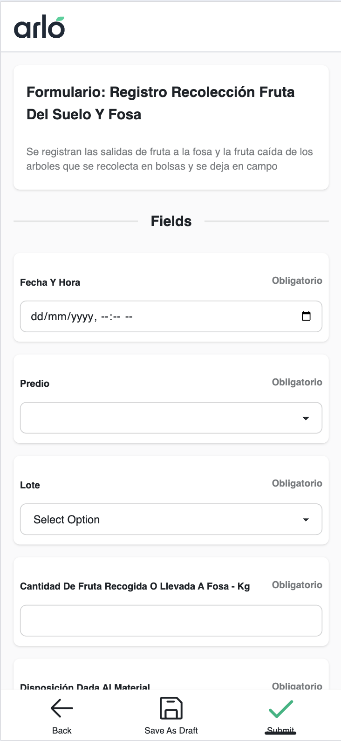
Task: Tap the 'Submit' text label
Action: 280,730
